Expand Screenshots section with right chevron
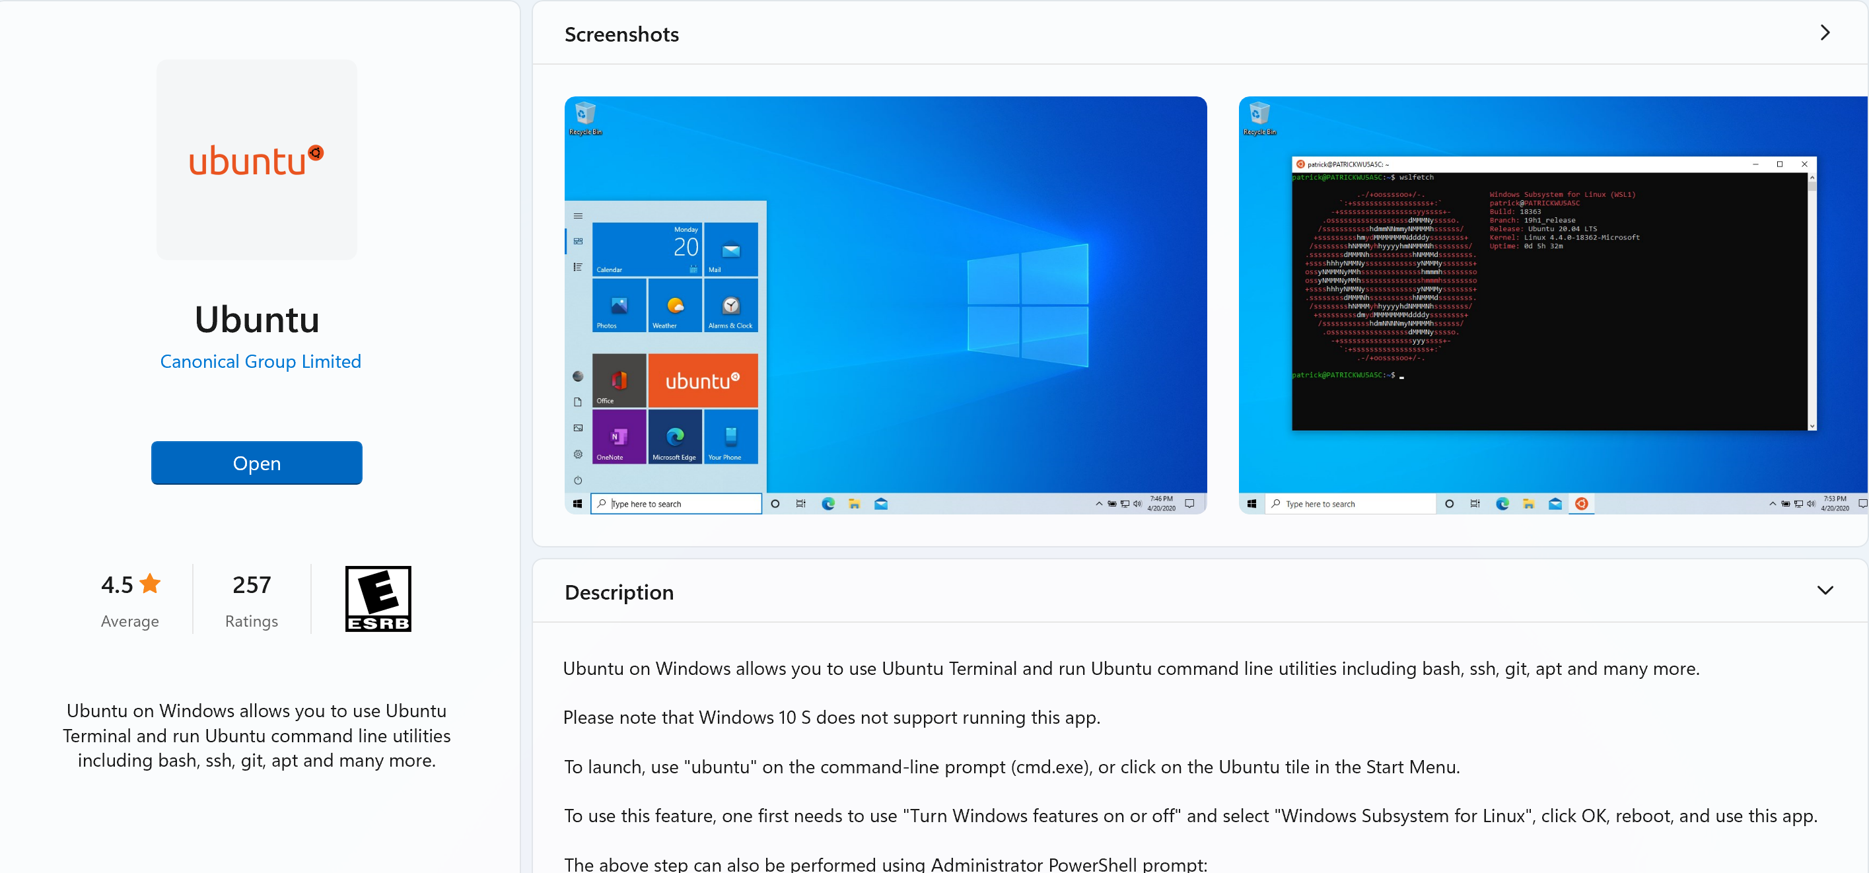This screenshot has height=873, width=1869. pos(1825,32)
